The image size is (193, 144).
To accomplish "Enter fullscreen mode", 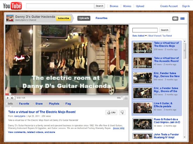I will (x=126, y=98).
